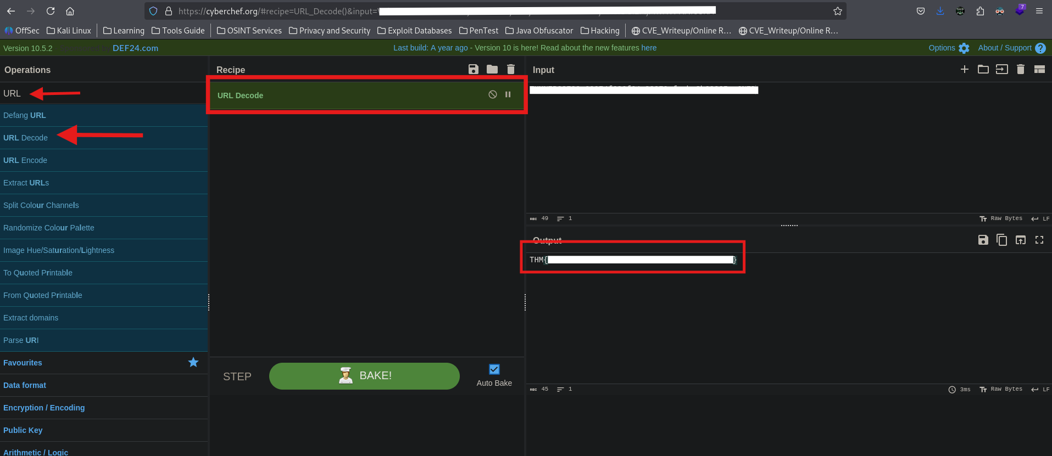This screenshot has height=456, width=1052.
Task: Open folder as input
Action: [983, 69]
